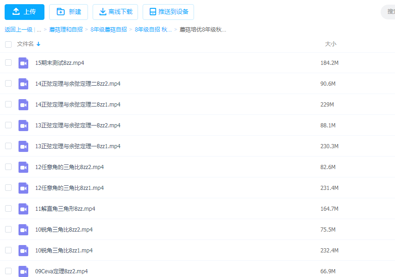Click video icon for 14正弦定理与余弦定理二8zz1.mp4
The height and width of the screenshot is (277, 395).
point(23,104)
